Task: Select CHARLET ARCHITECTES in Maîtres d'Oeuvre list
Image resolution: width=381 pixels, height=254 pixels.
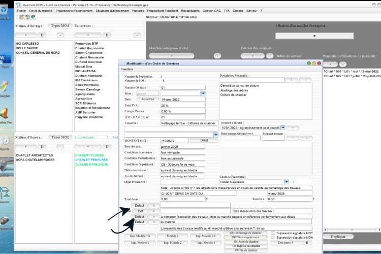Action: pyautogui.click(x=34, y=155)
